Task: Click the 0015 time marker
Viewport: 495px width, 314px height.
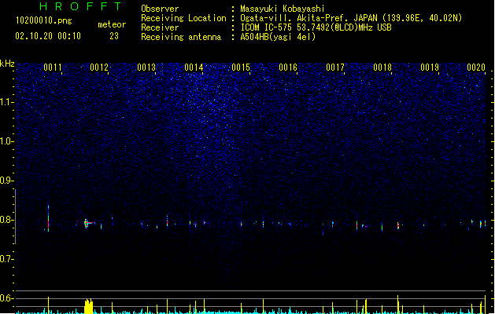Action: [x=241, y=68]
